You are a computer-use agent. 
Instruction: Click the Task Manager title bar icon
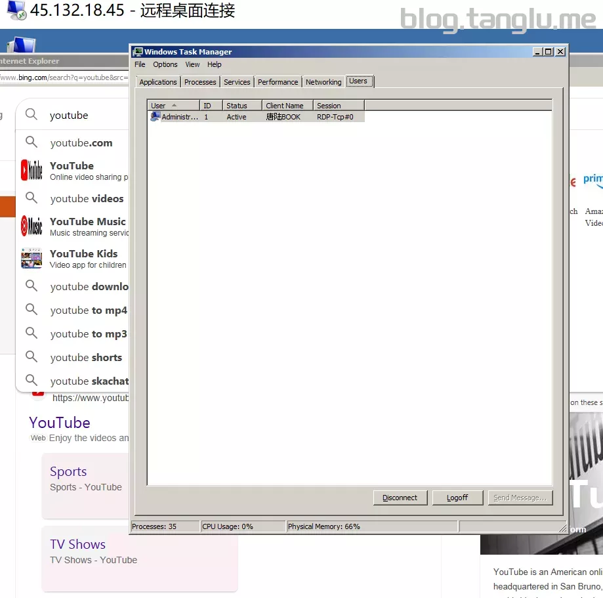pos(138,52)
